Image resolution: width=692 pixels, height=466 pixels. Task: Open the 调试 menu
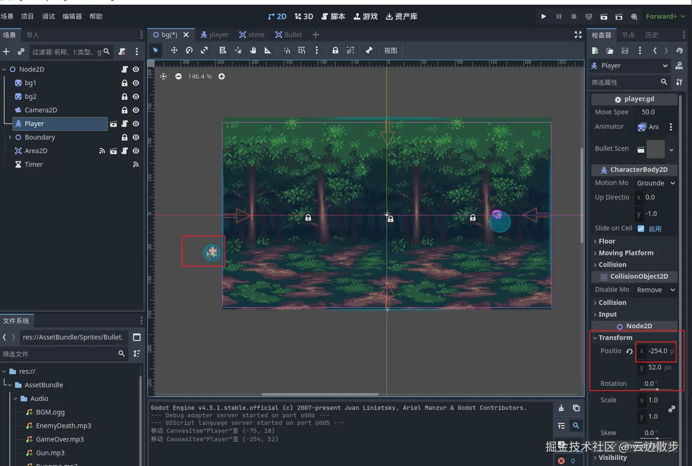pos(48,16)
